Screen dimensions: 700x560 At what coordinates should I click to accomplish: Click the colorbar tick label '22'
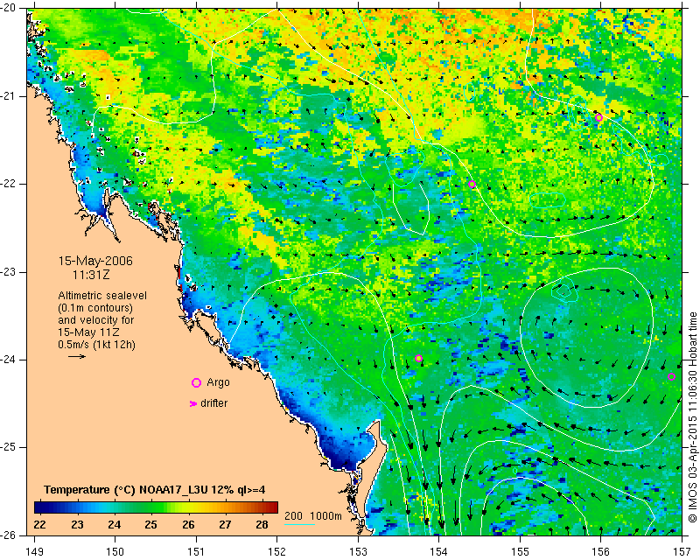(39, 525)
